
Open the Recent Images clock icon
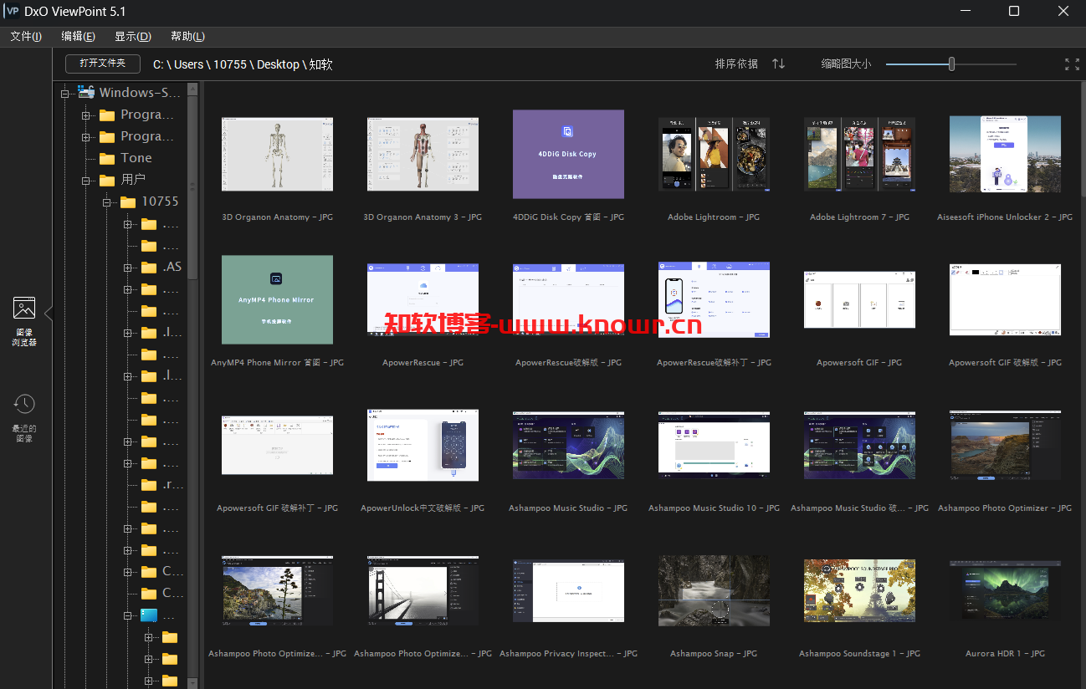tap(24, 404)
